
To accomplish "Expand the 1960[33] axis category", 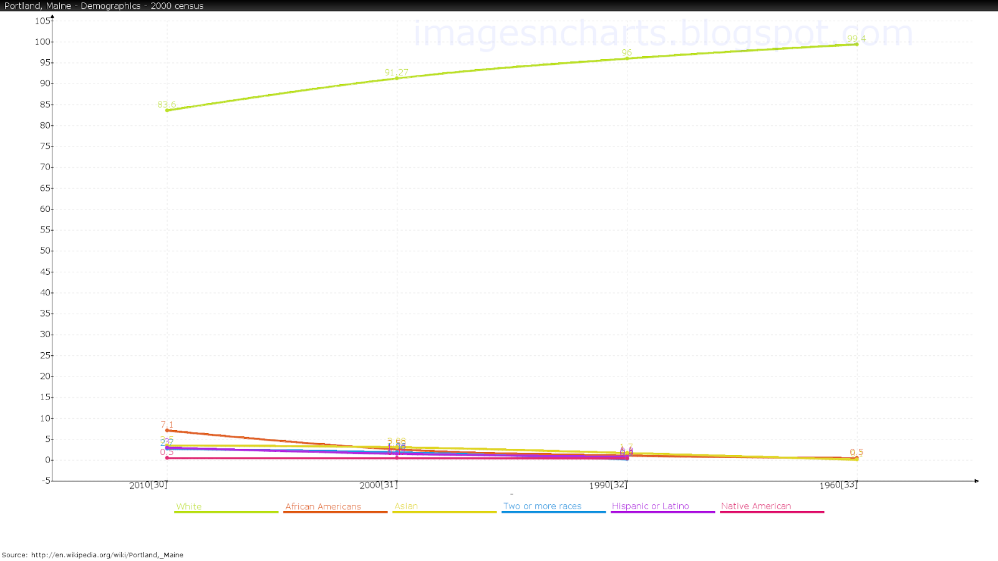I will tap(838, 484).
